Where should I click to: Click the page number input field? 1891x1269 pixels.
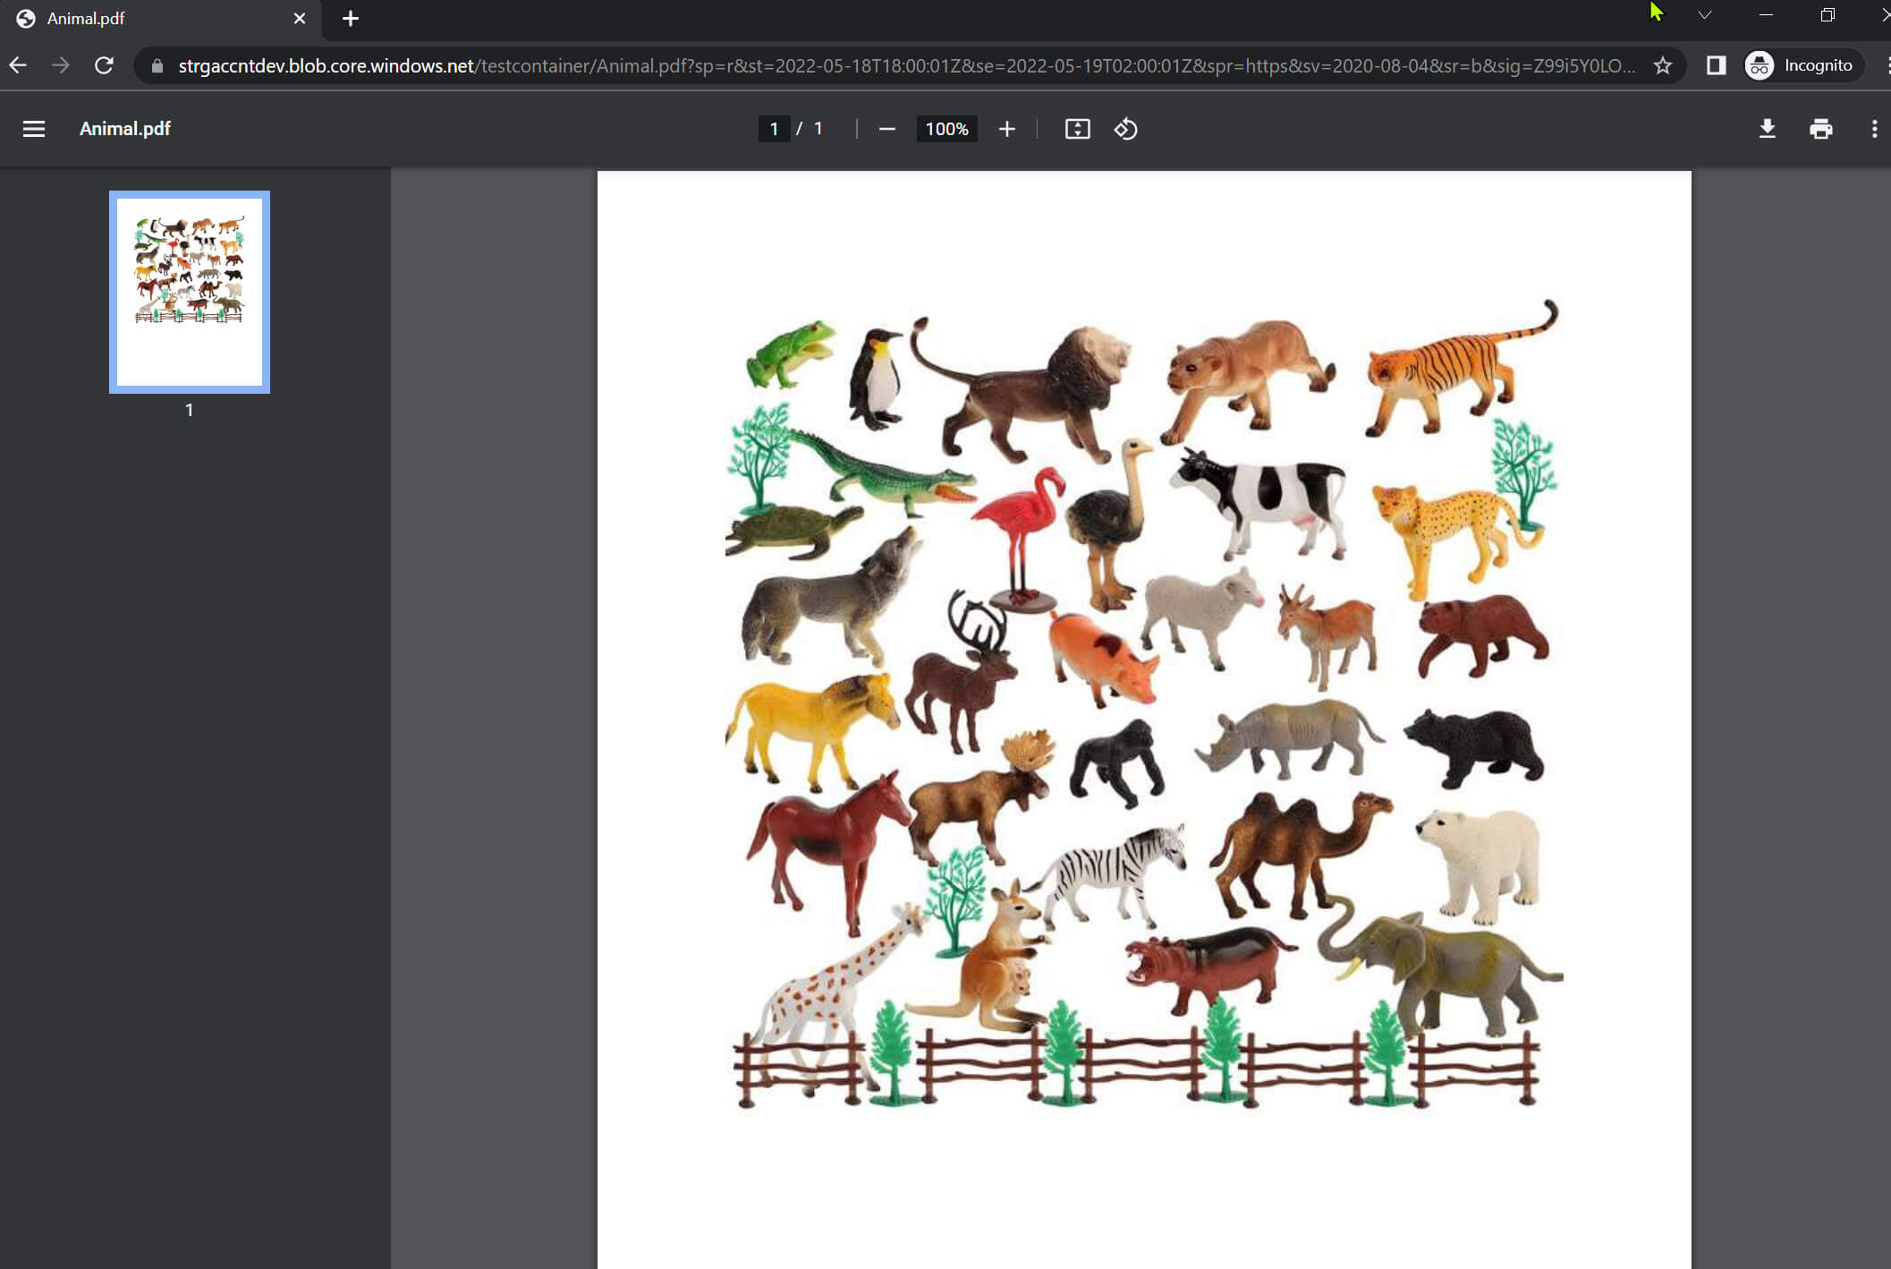[x=774, y=129]
